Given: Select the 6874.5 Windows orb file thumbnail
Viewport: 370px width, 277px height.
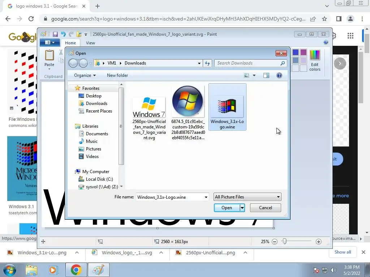Looking at the screenshot, I should pyautogui.click(x=188, y=101).
